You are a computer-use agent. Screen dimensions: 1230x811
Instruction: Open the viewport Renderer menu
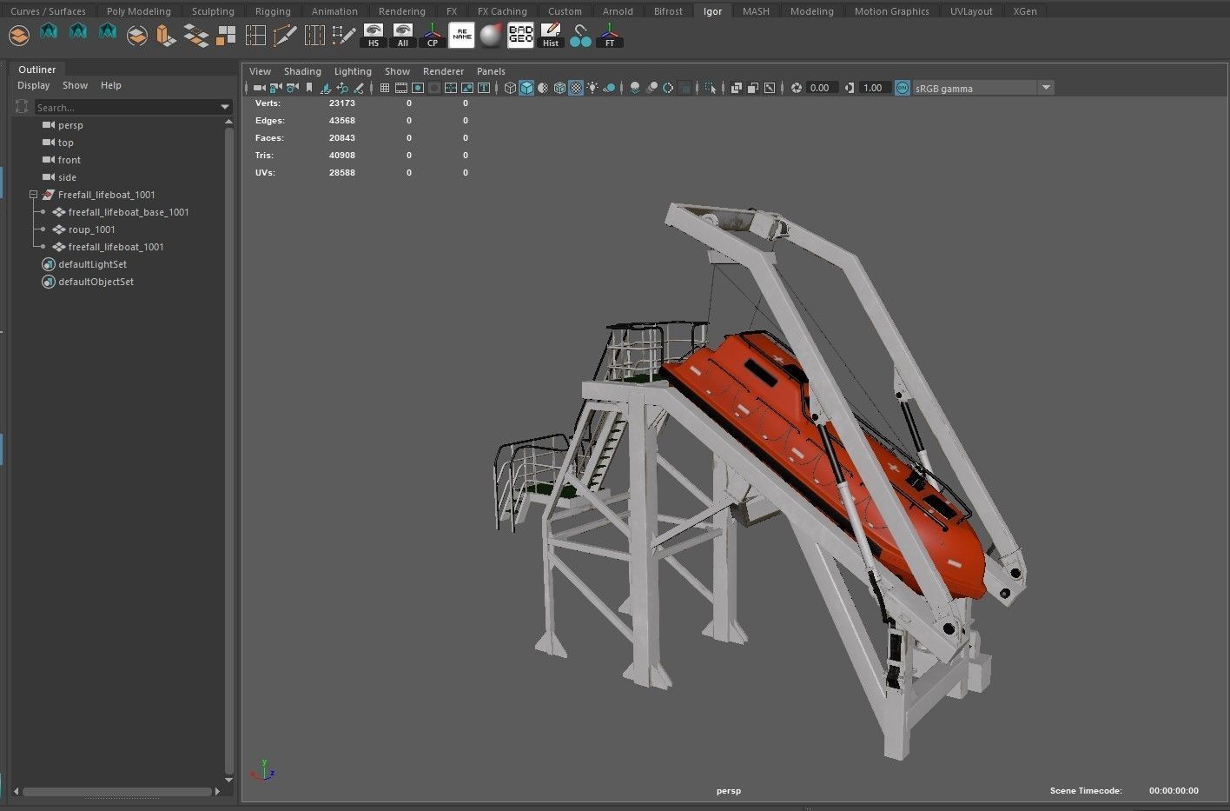(x=443, y=71)
